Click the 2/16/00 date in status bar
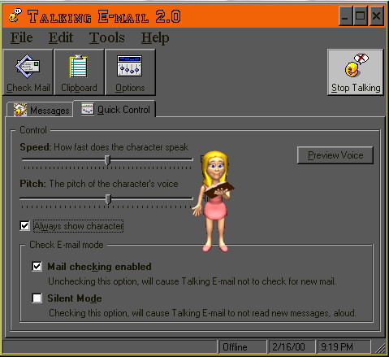Image resolution: width=389 pixels, height=357 pixels. (x=292, y=347)
